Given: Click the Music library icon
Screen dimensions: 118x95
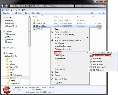Looking at the screenshot, I should [6, 37].
